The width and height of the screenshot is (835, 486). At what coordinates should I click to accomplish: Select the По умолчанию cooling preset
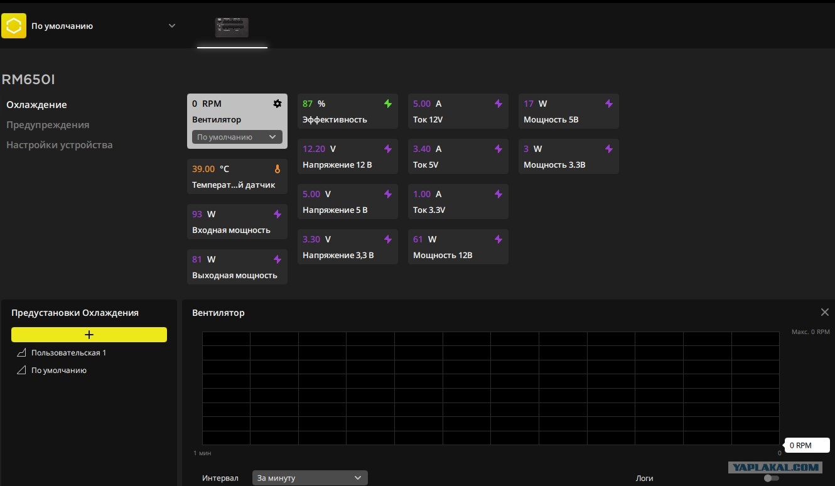point(59,370)
